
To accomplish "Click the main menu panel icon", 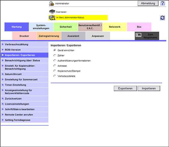I will (138, 35).
